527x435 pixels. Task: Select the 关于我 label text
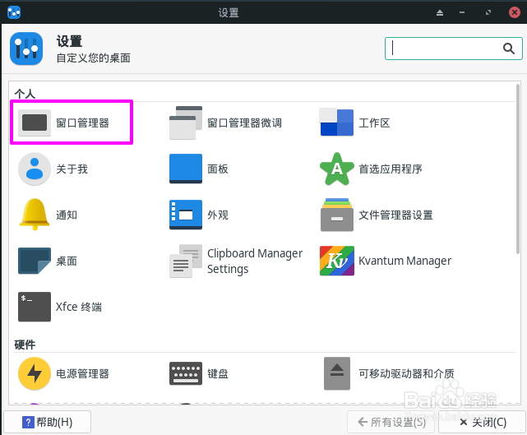click(72, 169)
